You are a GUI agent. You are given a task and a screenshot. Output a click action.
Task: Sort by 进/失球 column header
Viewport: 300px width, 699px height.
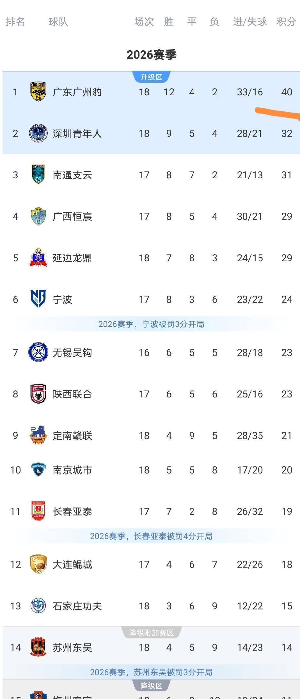click(x=250, y=22)
